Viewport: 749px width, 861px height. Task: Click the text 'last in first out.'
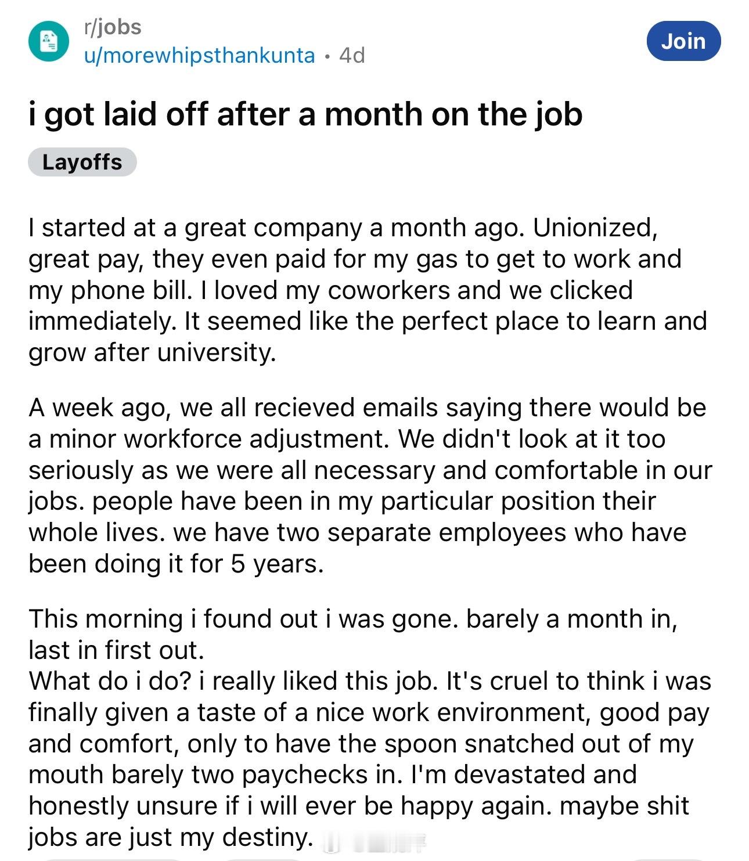[116, 650]
